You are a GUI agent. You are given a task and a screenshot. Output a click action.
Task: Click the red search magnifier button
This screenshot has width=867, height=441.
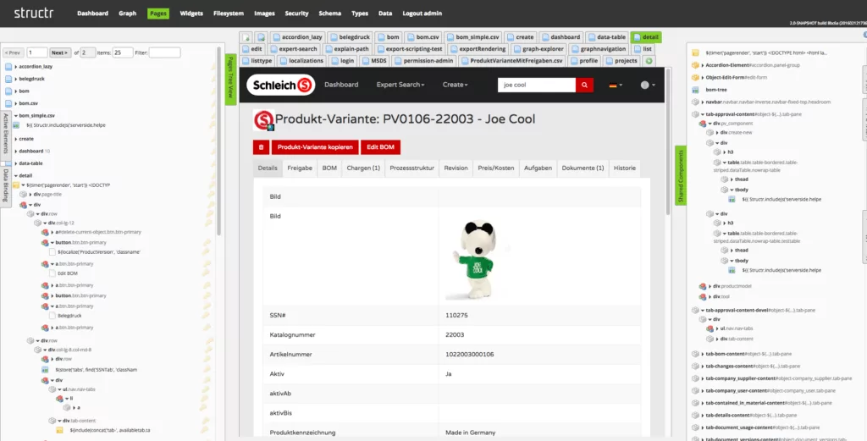click(x=584, y=85)
